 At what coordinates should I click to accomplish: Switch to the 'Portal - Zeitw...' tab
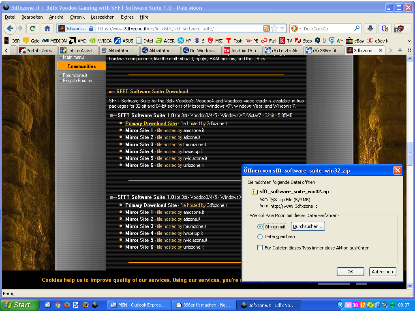tap(38, 50)
